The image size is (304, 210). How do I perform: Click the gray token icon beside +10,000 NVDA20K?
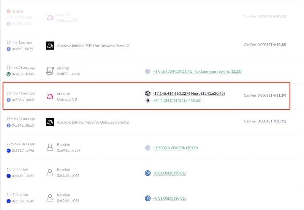point(148,148)
